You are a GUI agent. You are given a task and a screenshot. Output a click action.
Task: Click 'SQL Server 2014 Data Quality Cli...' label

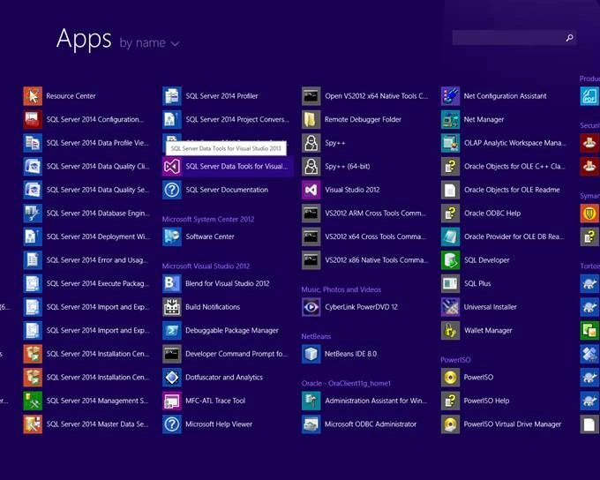point(98,166)
